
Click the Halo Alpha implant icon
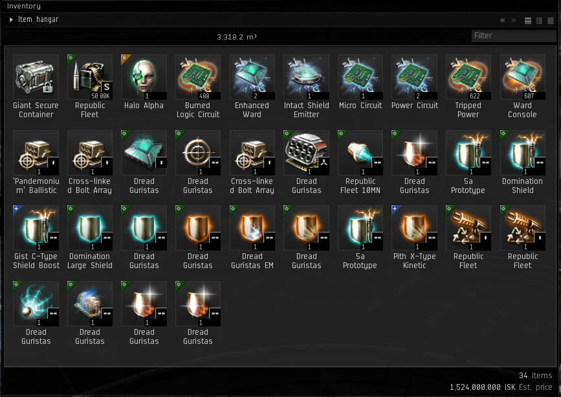(144, 77)
